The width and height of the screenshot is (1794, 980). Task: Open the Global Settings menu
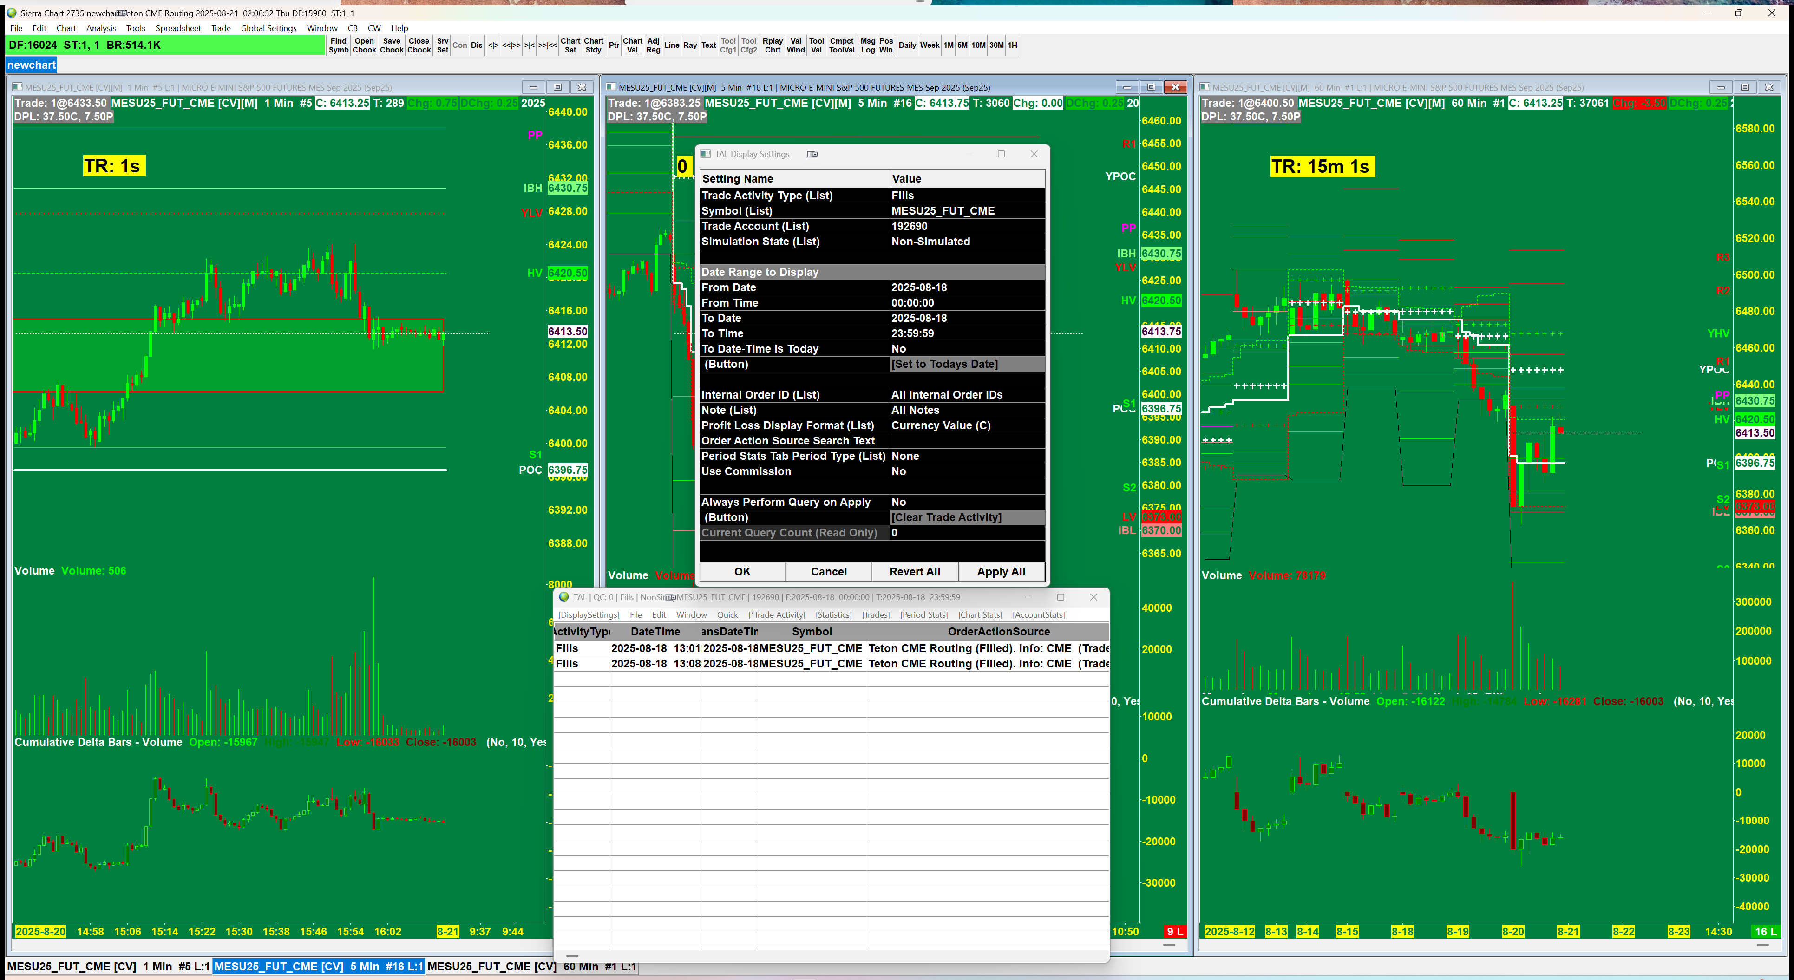pos(269,28)
